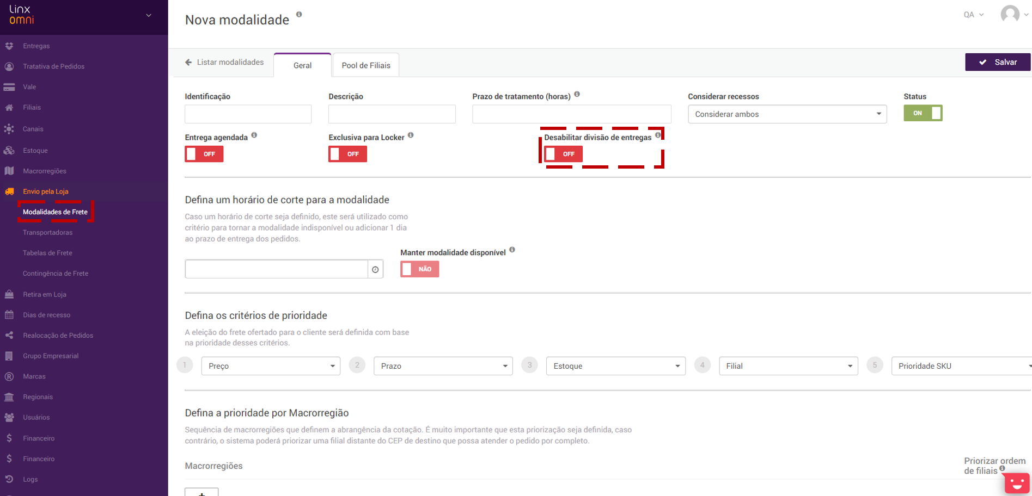
Task: Click the Prazo de tratamento input field
Action: point(572,114)
